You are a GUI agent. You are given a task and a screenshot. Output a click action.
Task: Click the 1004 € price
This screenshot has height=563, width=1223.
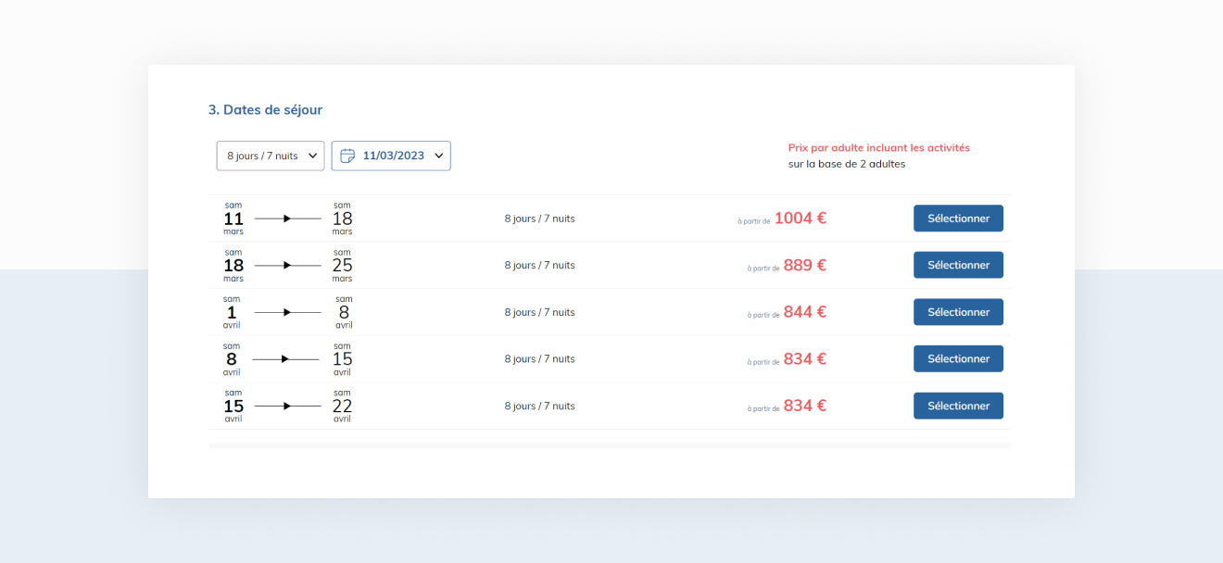[800, 219]
